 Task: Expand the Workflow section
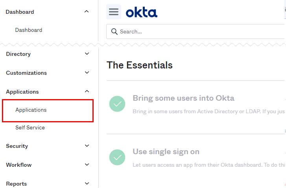tap(87, 164)
